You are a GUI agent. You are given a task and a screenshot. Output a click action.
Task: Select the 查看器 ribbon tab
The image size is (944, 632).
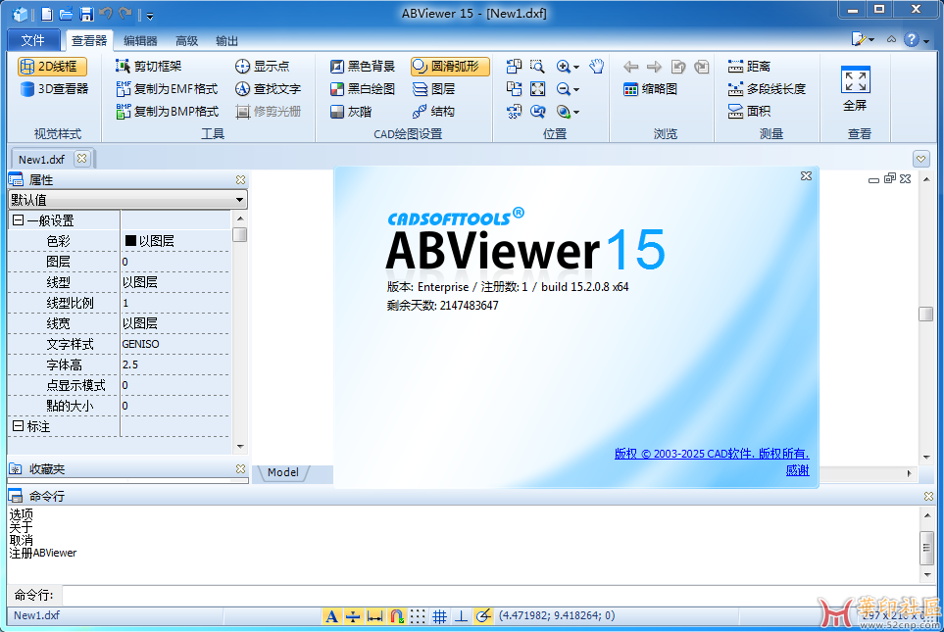[x=89, y=40]
